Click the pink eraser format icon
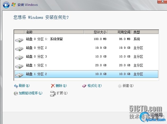Viewport: 167px width, 124px height. 84,86
